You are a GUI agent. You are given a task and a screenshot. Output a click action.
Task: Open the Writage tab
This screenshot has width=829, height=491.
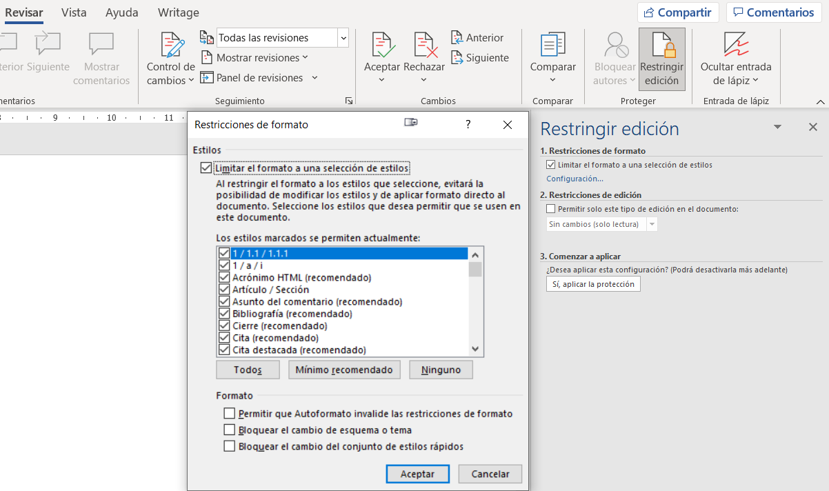tap(178, 12)
